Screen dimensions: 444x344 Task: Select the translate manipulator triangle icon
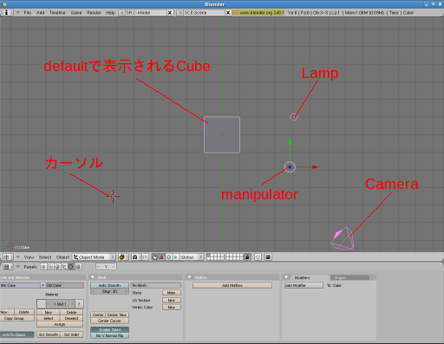[x=161, y=257]
